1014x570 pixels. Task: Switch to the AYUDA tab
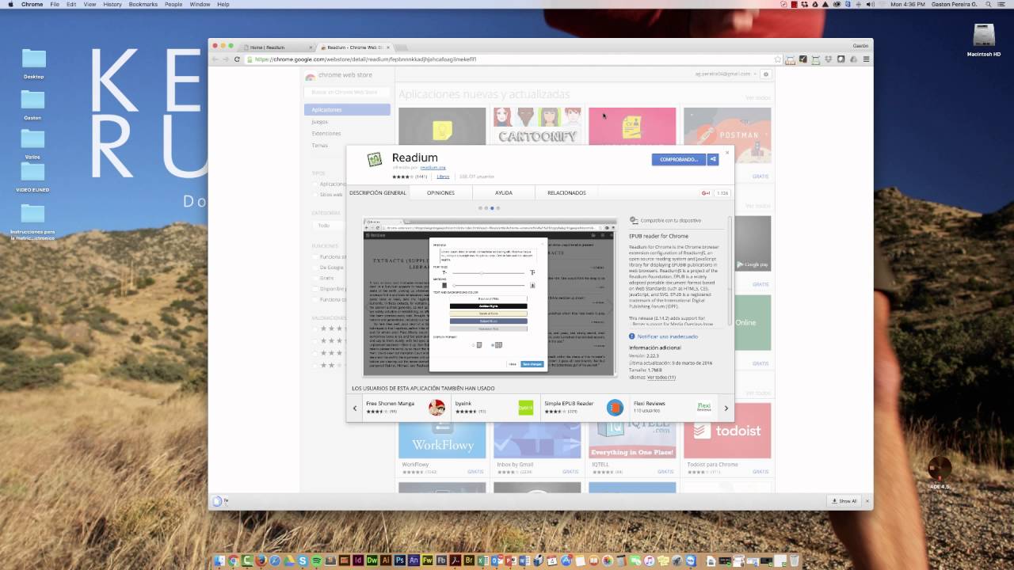pyautogui.click(x=504, y=192)
